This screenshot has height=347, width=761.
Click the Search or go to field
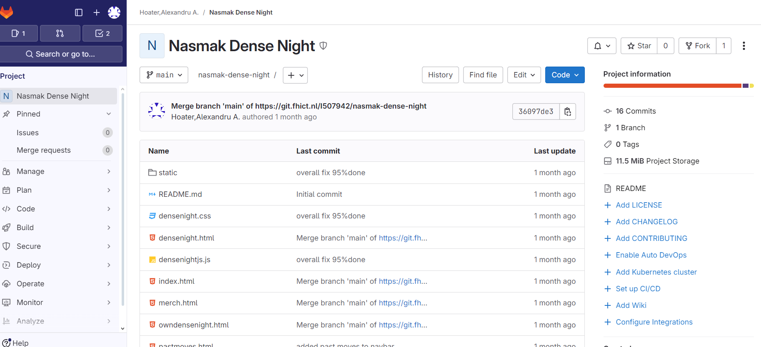pos(61,54)
